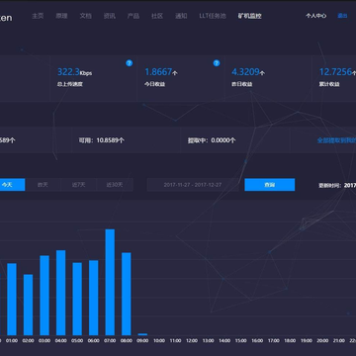Switch to the 昨天 time range tab

(x=43, y=185)
